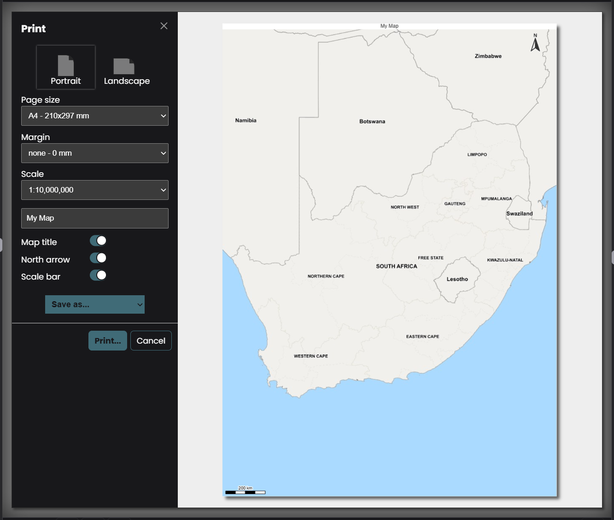Click the EASTERN CAPE label on the map
614x520 pixels.
pyautogui.click(x=423, y=337)
